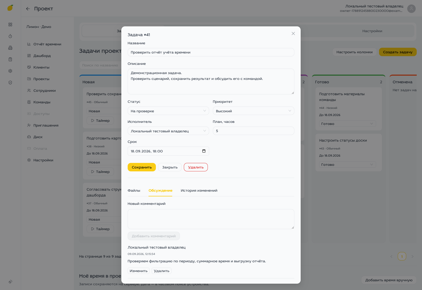Open Дашборд in sidebar
422x290 pixels.
(39, 56)
